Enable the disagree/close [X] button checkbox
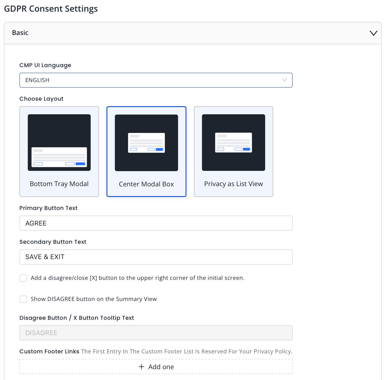The image size is (385, 380). (23, 278)
